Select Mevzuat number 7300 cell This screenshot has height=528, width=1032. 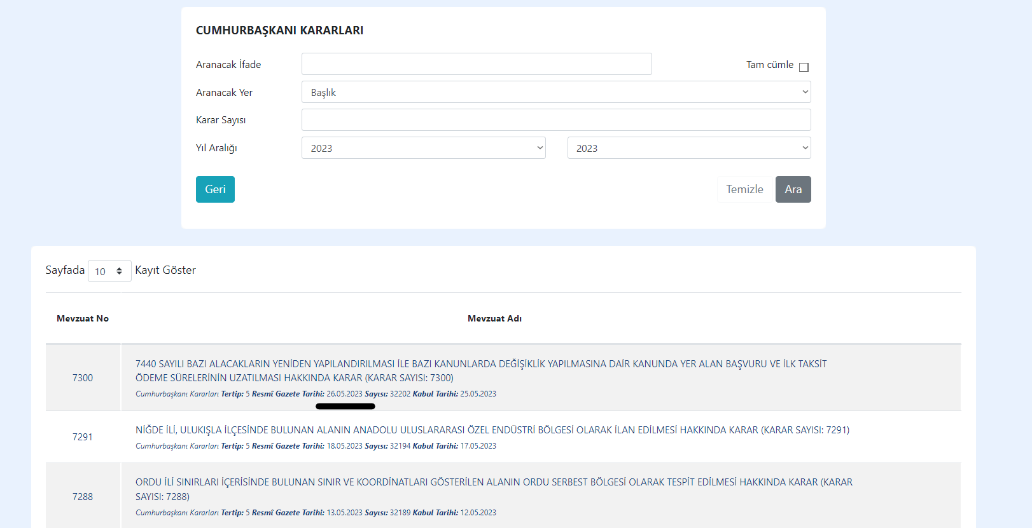83,378
